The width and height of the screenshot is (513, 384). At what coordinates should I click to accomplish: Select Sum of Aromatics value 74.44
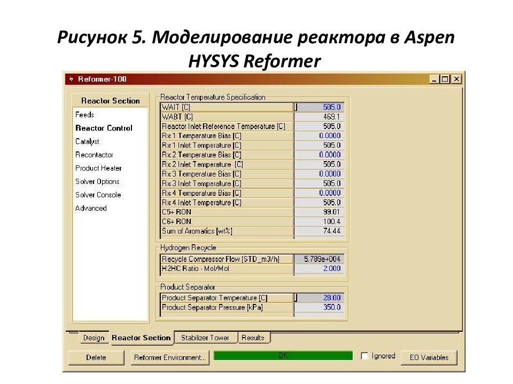[x=319, y=231]
